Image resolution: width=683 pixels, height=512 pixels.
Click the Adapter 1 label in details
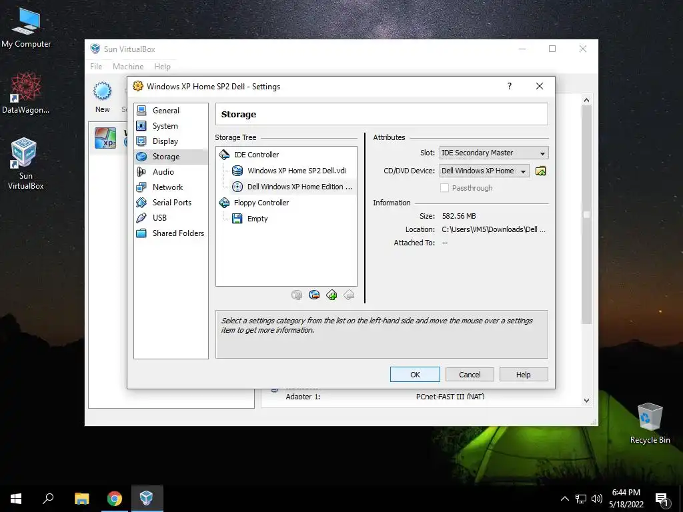[x=303, y=397]
